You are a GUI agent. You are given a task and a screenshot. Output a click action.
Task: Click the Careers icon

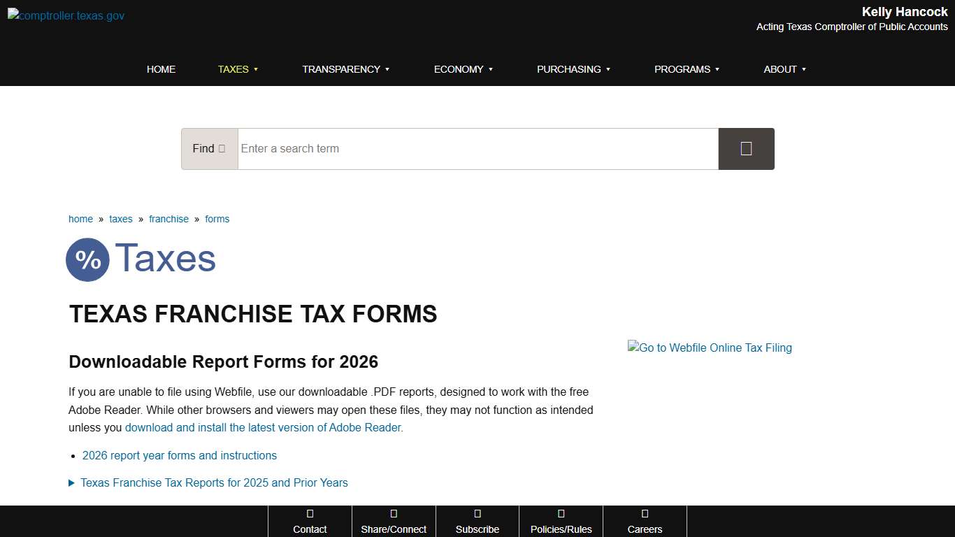click(645, 513)
